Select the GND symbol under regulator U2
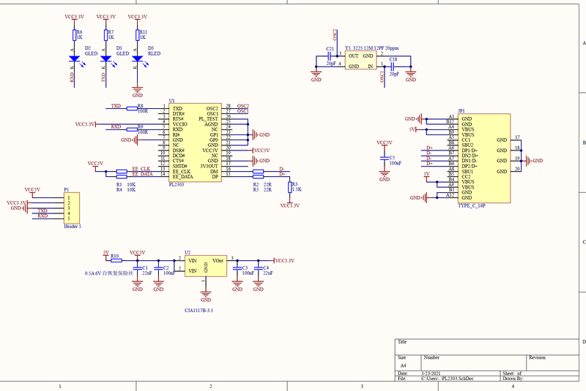This screenshot has height=391, width=586. (206, 295)
